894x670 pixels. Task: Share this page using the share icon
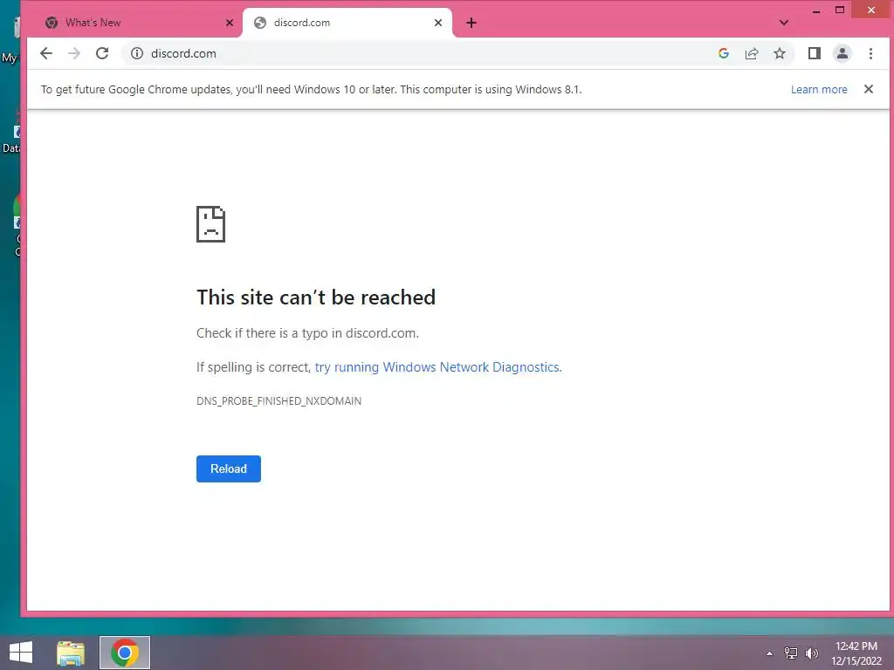(x=752, y=53)
